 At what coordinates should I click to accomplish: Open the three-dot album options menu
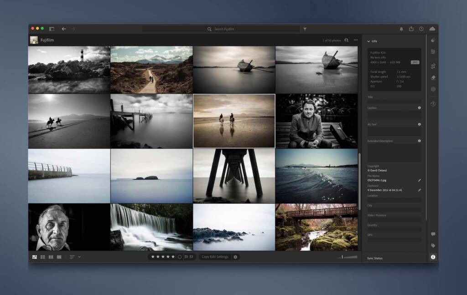pyautogui.click(x=356, y=40)
